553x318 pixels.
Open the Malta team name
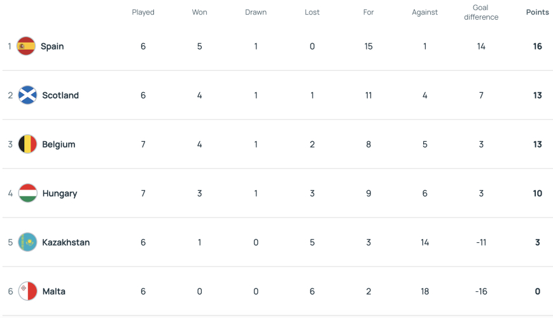(54, 291)
